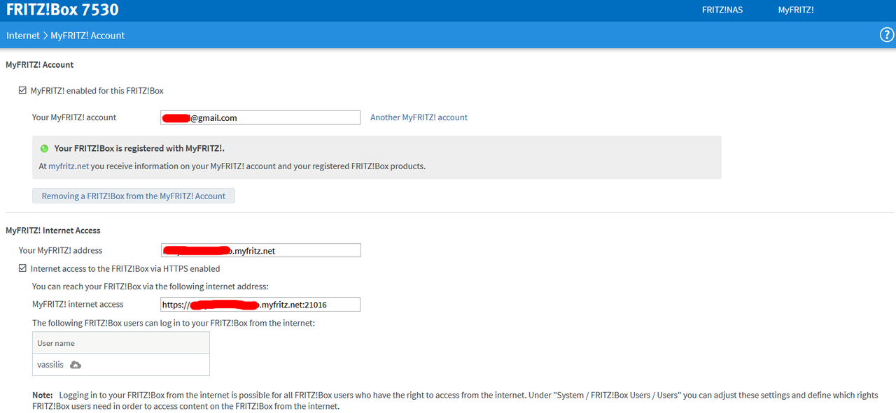Open MyFRITZ! from the top bar
Screen dimensions: 896x413
coord(796,10)
